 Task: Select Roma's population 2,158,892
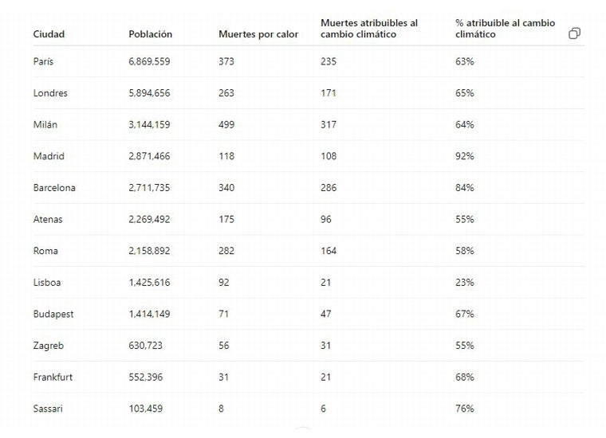pyautogui.click(x=149, y=251)
